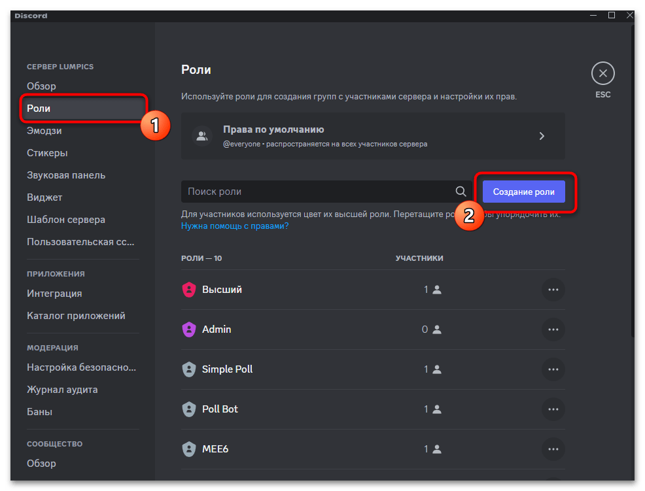
Task: Click the pink shield icon of Высший role
Action: point(189,290)
